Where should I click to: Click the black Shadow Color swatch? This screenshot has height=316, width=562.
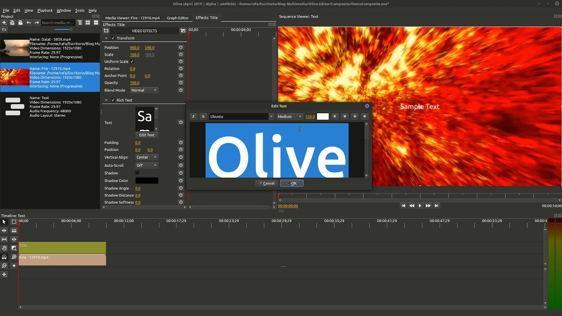(x=147, y=181)
